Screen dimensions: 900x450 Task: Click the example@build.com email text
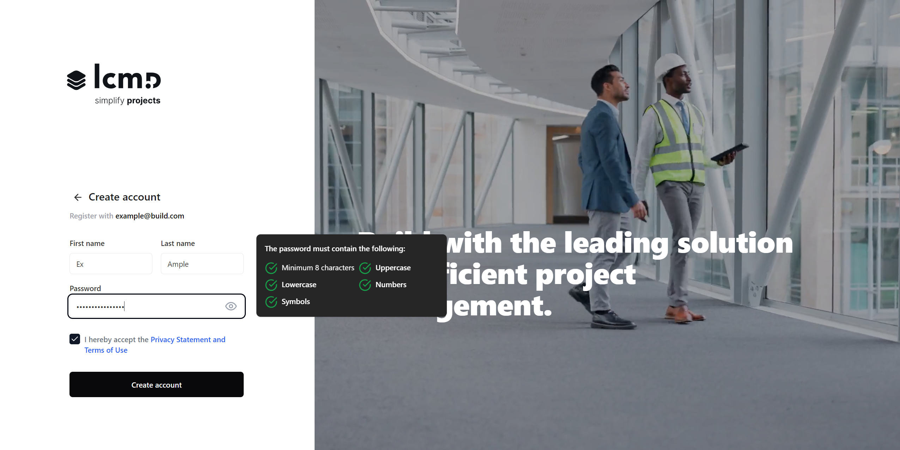(x=150, y=216)
